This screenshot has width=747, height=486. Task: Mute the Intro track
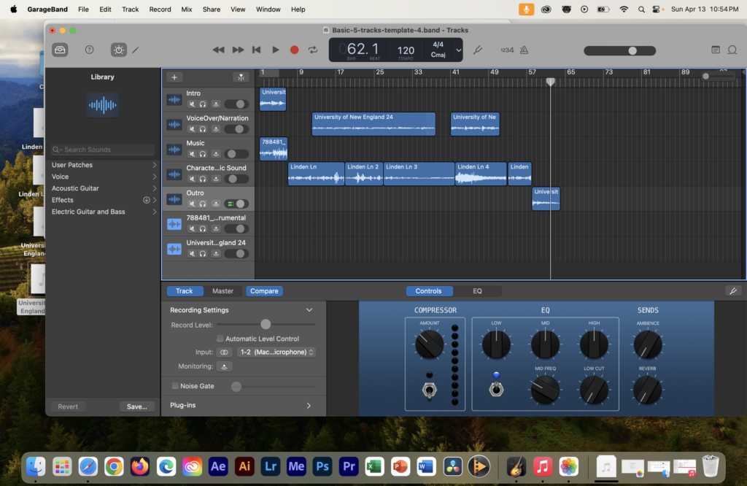(x=192, y=104)
